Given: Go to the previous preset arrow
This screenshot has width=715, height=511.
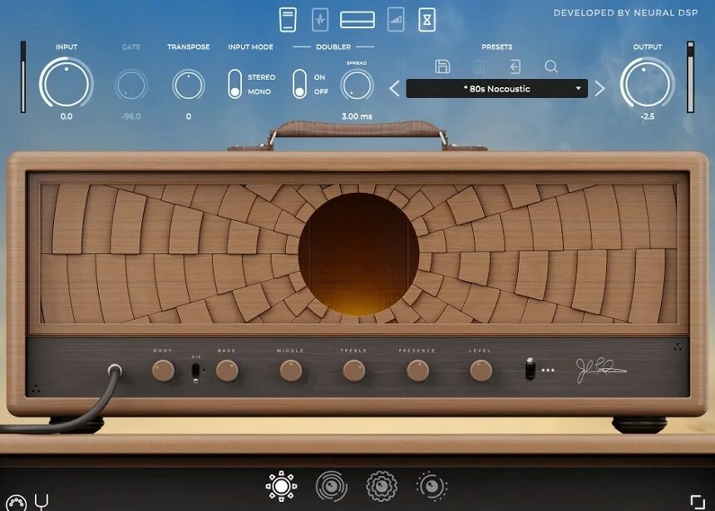Looking at the screenshot, I should click(395, 88).
